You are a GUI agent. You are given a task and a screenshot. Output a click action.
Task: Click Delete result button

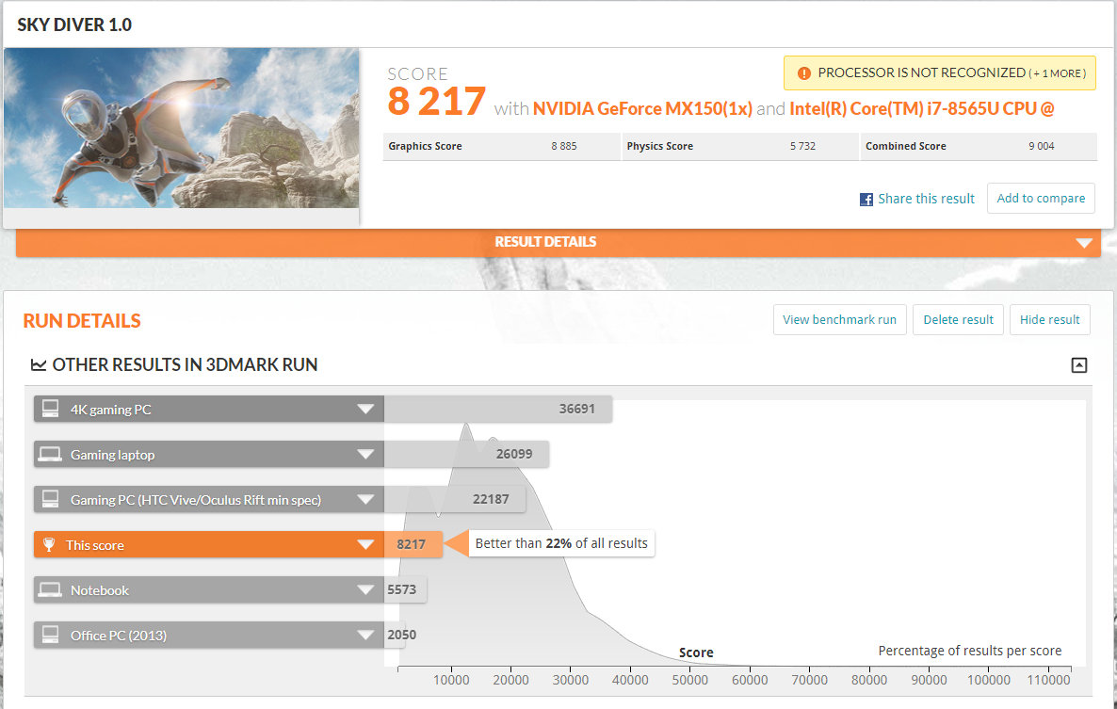958,319
